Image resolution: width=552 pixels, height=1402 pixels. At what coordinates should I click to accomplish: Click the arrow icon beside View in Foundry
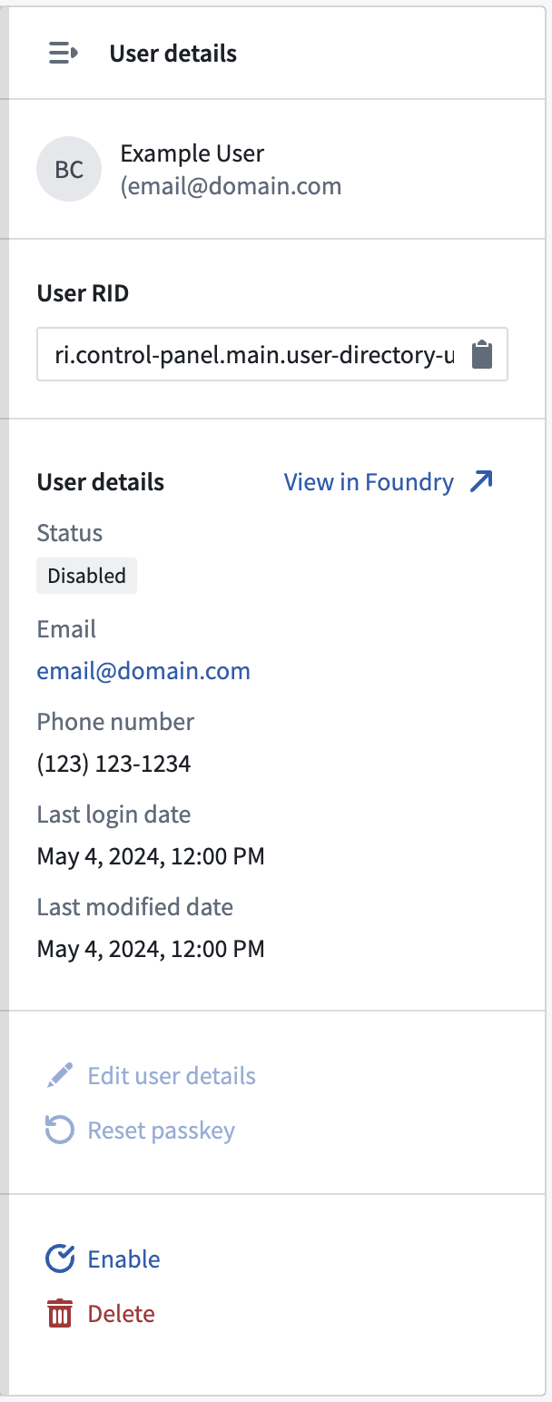[x=481, y=482]
